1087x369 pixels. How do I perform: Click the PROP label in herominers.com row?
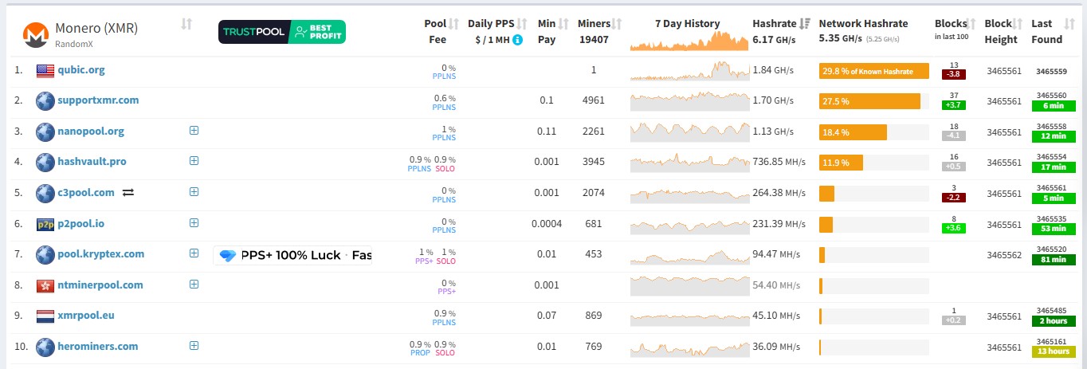pyautogui.click(x=420, y=353)
